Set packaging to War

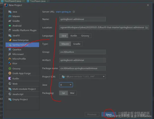coord(72,93)
